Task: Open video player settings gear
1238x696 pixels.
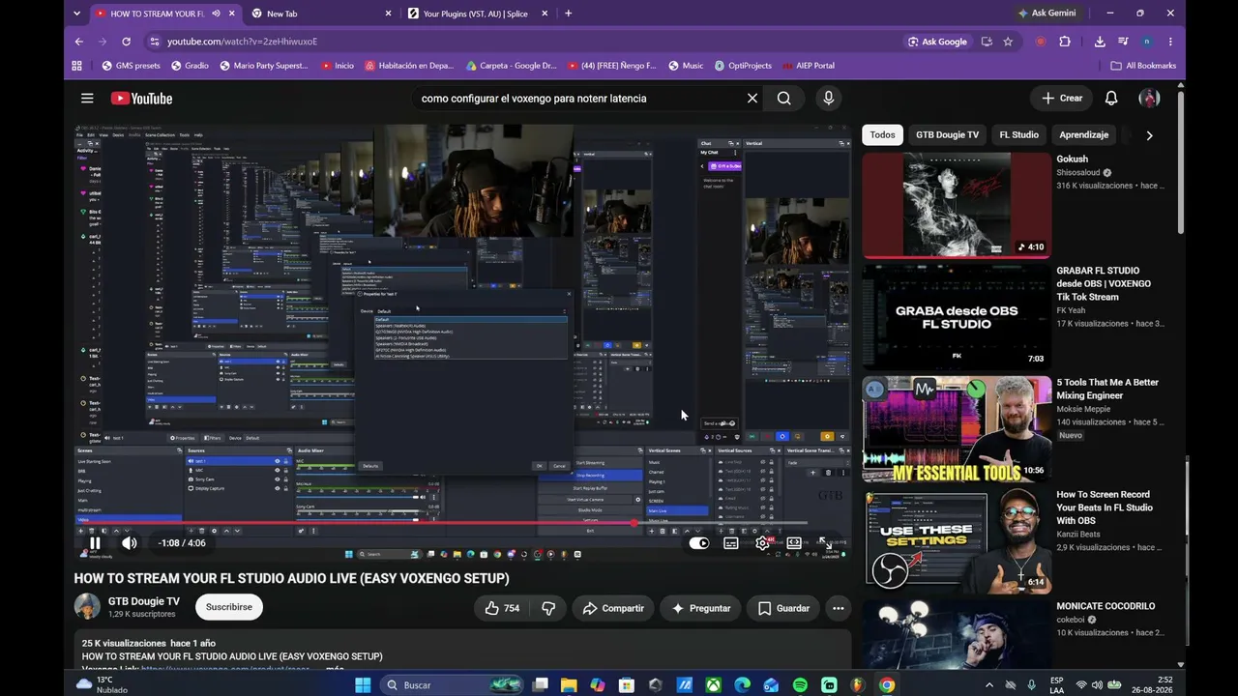Action: pyautogui.click(x=762, y=543)
